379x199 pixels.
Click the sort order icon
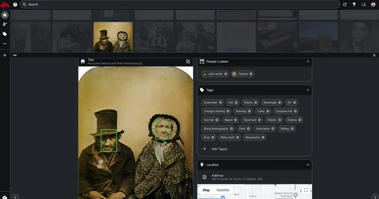[364, 5]
